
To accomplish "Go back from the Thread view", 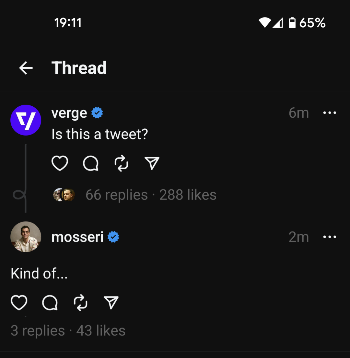I will (26, 67).
